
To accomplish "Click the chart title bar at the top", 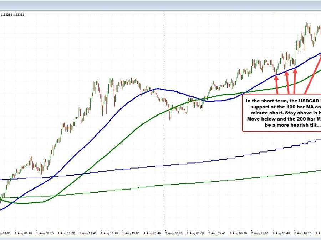I will click(160, 4).
